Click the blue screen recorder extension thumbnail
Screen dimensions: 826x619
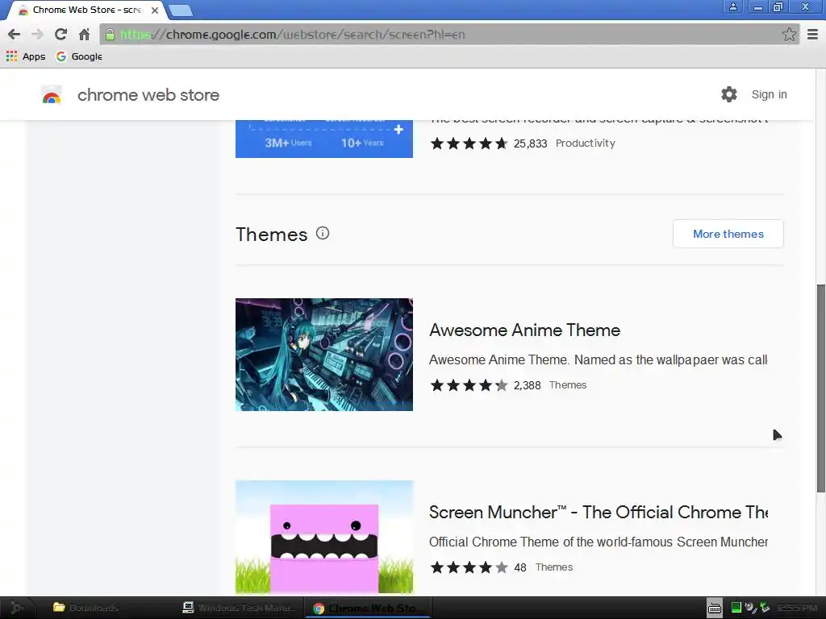coord(324,139)
